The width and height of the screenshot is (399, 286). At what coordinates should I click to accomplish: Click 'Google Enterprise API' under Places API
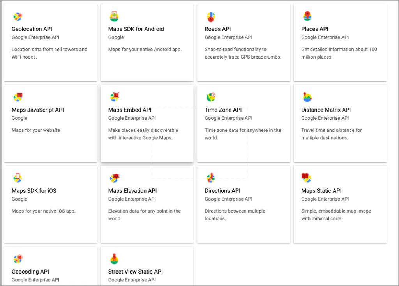[x=325, y=37]
